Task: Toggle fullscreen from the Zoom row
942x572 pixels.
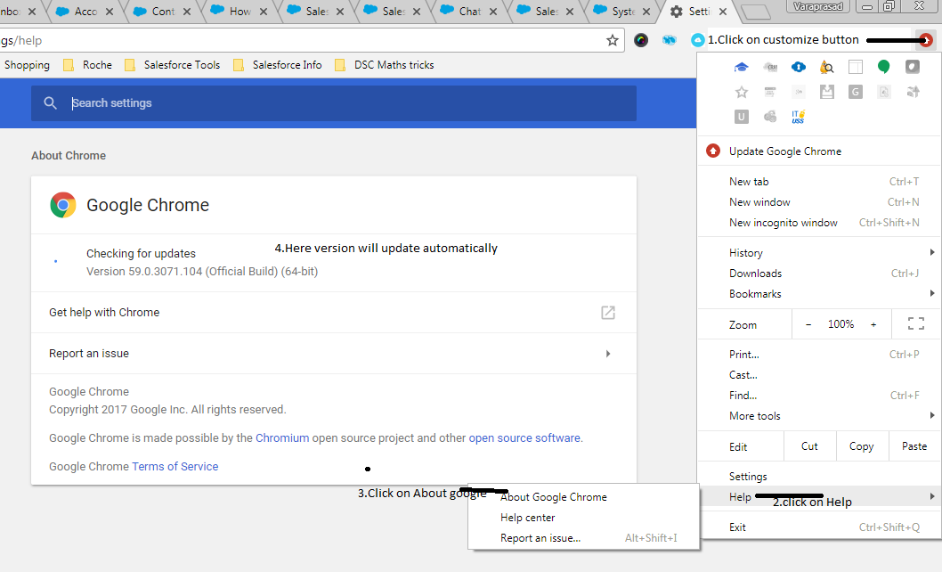Action: point(916,323)
